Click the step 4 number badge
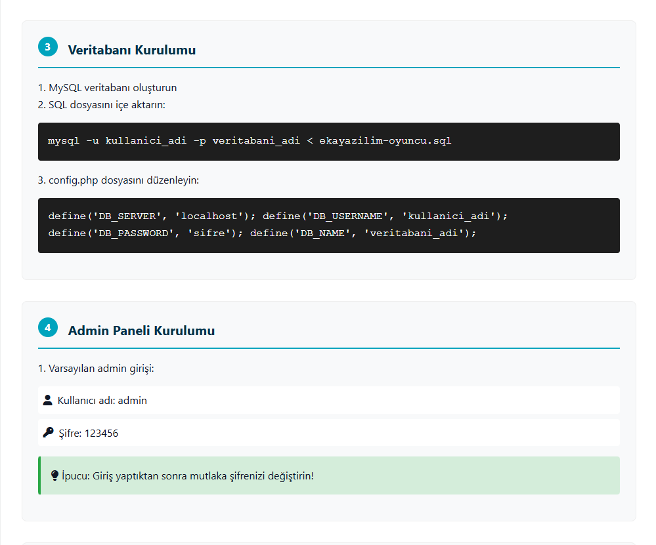 click(48, 328)
